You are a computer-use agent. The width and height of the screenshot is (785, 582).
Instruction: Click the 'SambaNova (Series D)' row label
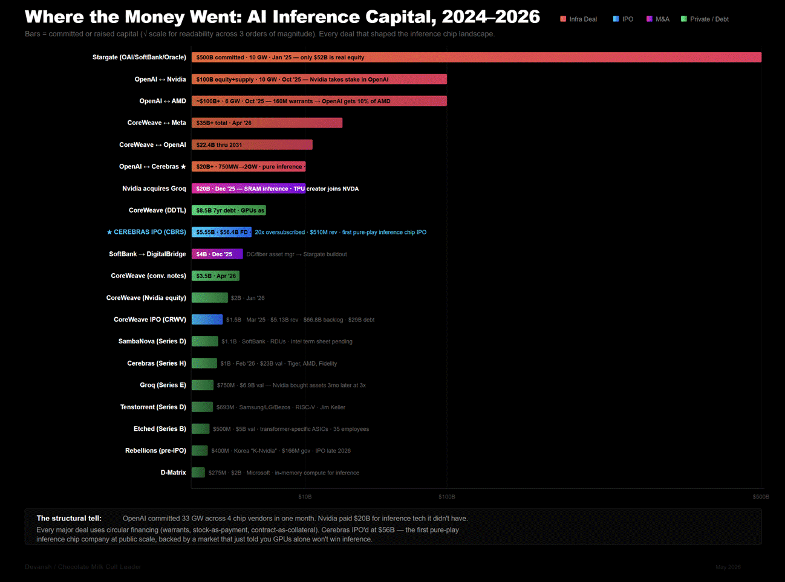click(x=152, y=341)
